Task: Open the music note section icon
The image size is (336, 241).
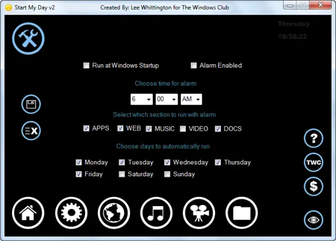Action: (x=156, y=213)
